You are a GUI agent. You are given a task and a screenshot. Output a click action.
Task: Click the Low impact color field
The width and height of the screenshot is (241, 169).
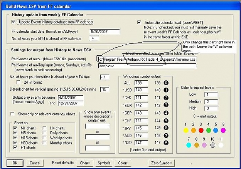coord(211,94)
